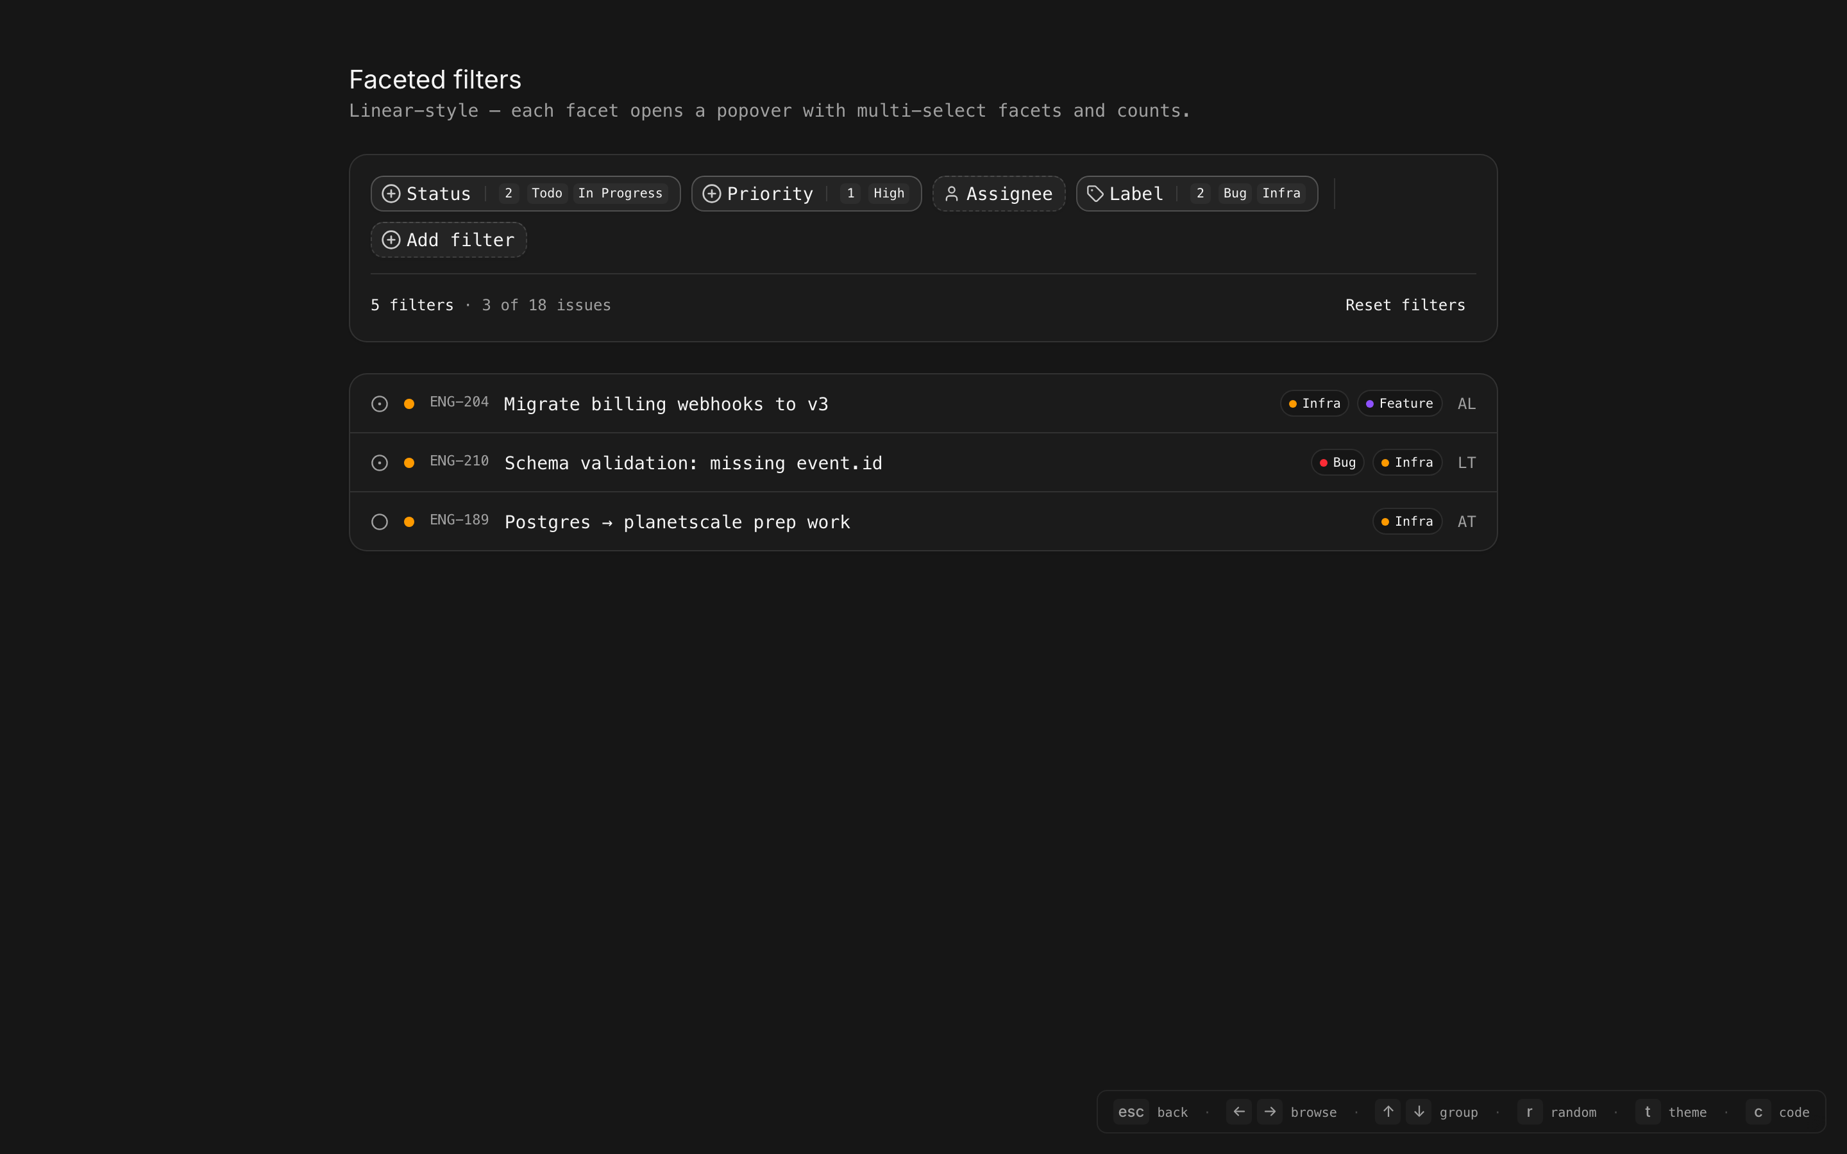Click the orange priority dot on ENG-189
Screen dimensions: 1847x1154
click(x=409, y=522)
